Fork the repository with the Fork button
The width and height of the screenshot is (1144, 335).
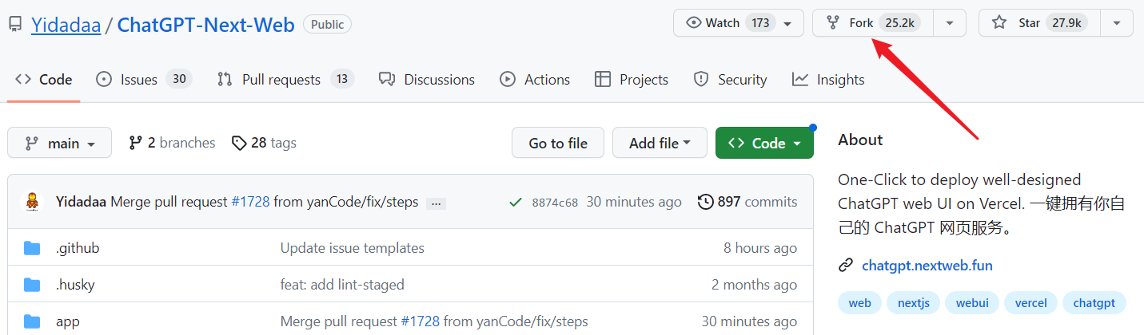tap(873, 23)
